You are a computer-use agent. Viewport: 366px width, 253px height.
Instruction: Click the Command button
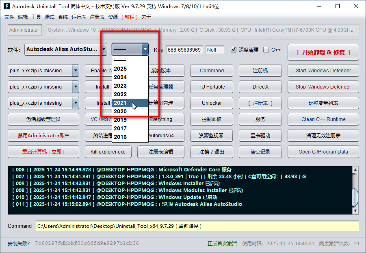[212, 71]
